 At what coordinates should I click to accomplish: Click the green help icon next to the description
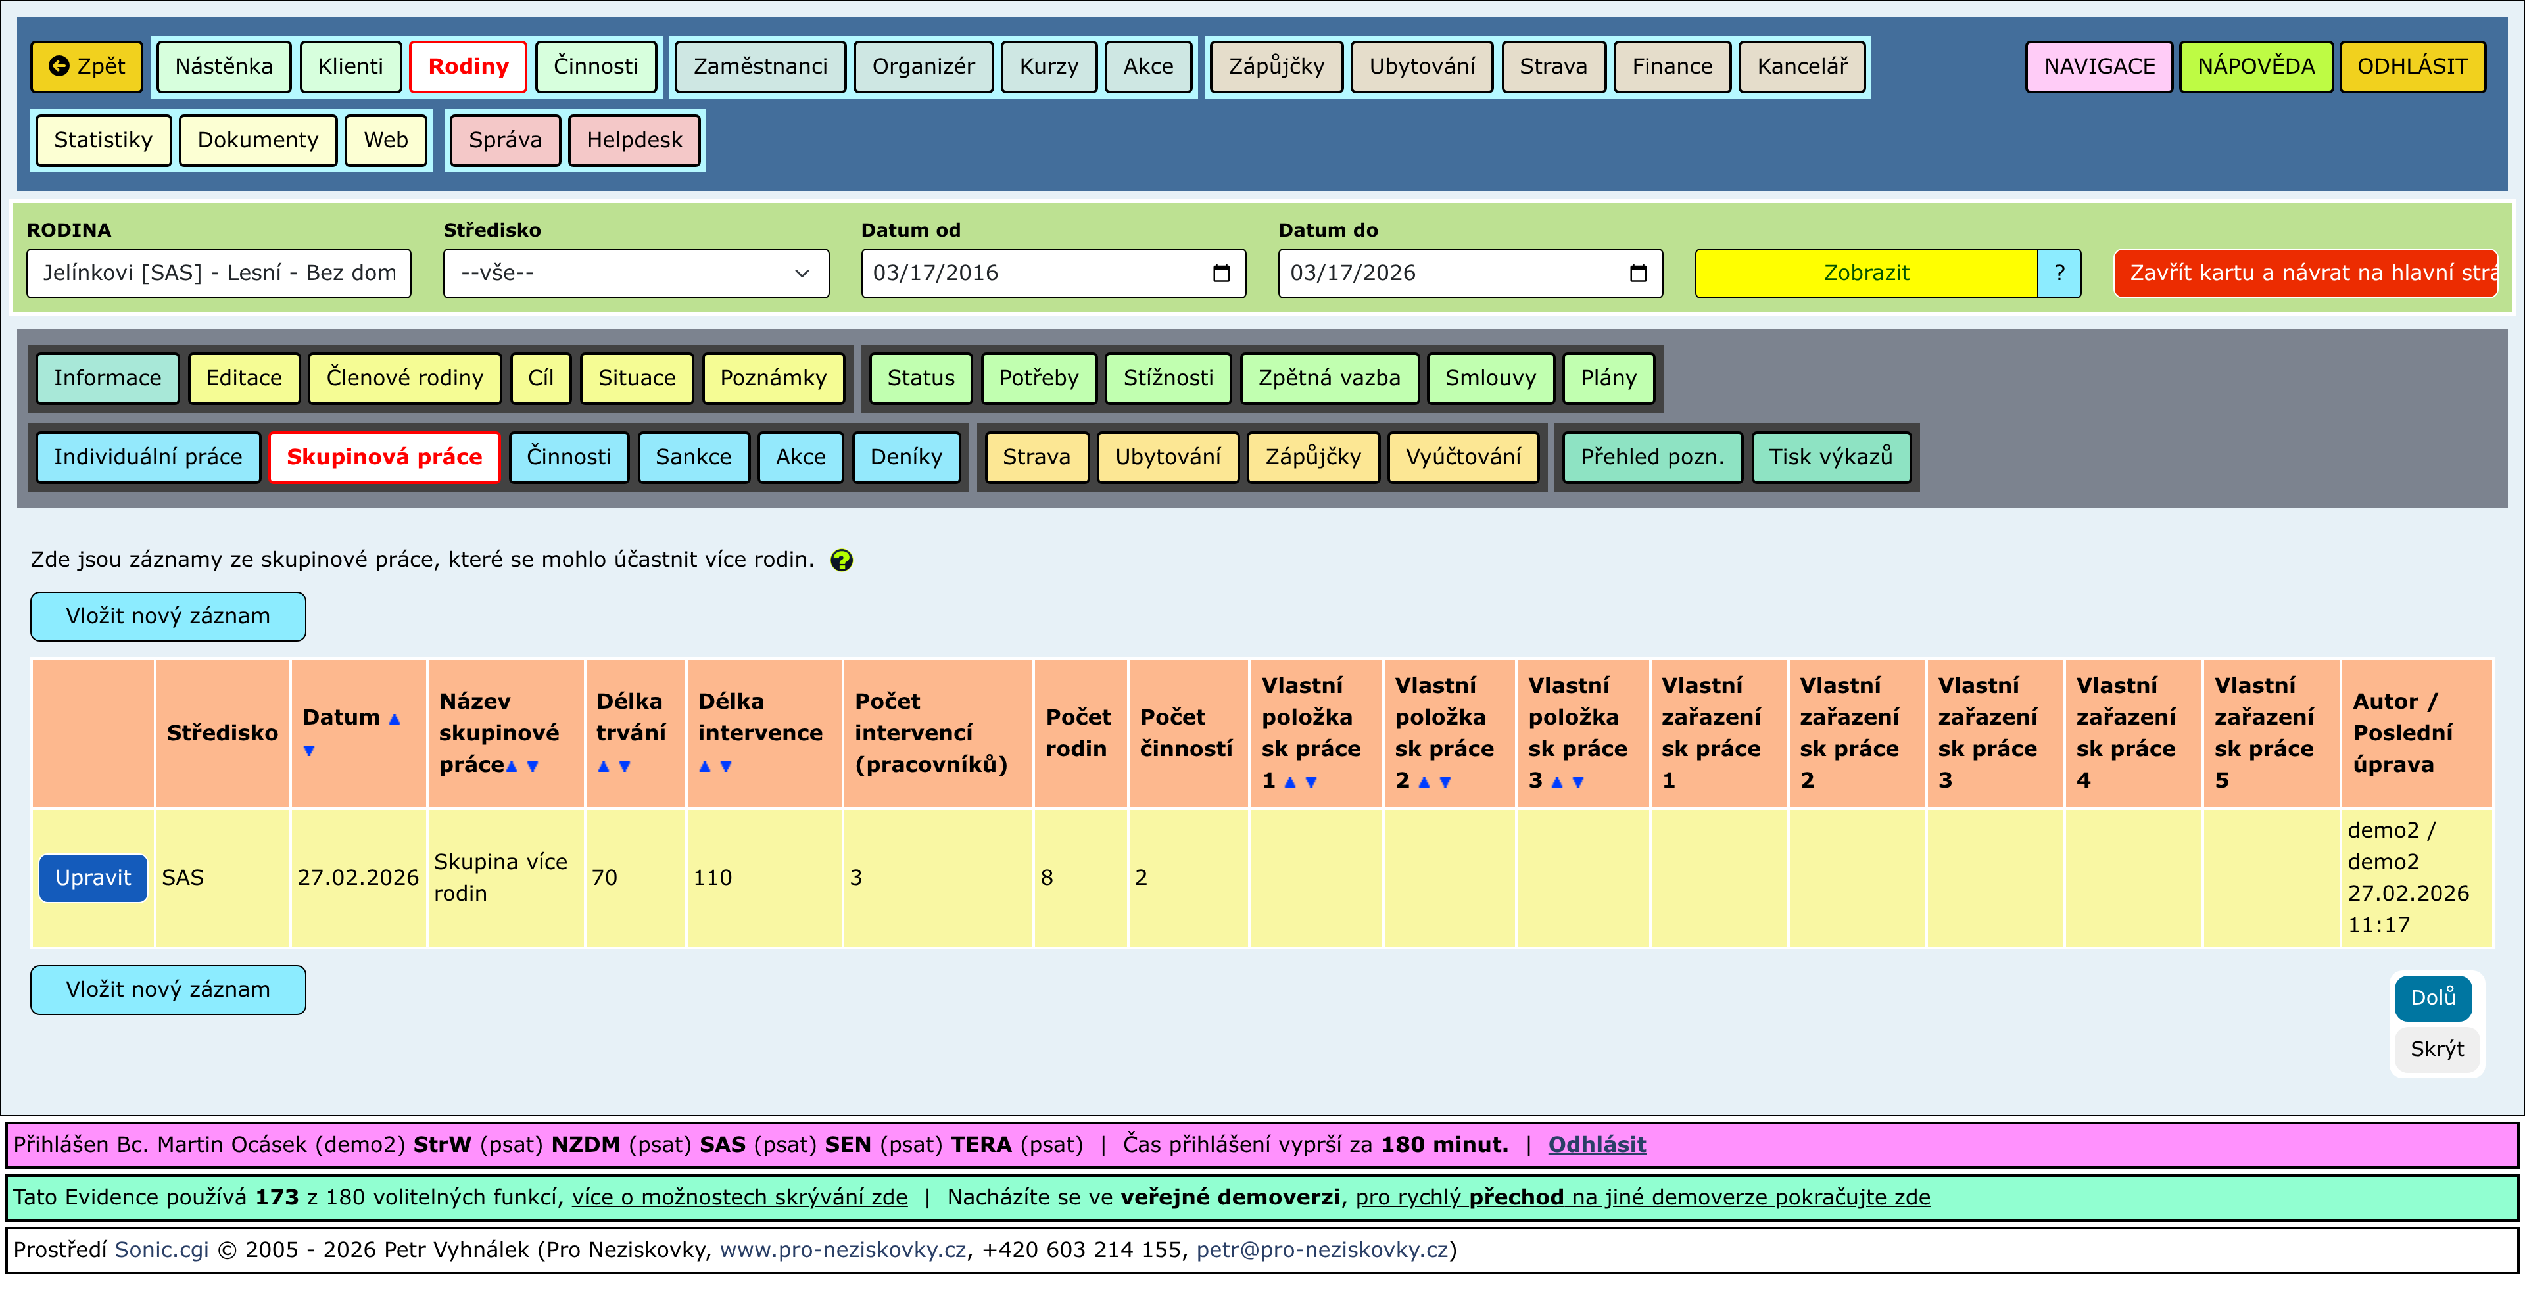click(841, 560)
